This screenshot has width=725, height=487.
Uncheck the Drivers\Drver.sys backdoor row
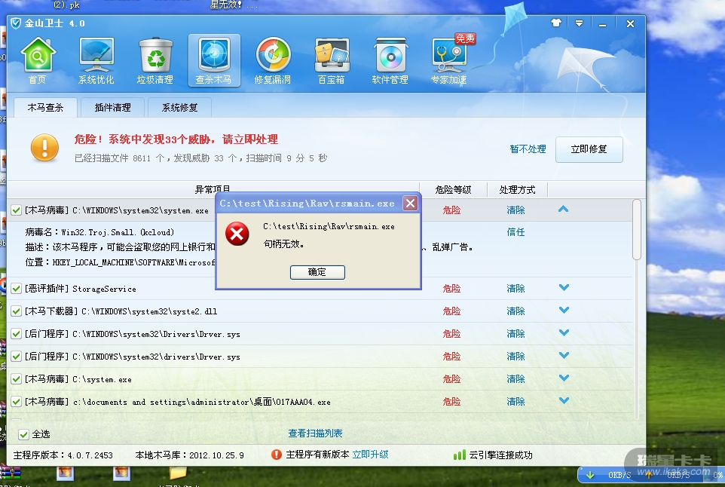click(16, 334)
